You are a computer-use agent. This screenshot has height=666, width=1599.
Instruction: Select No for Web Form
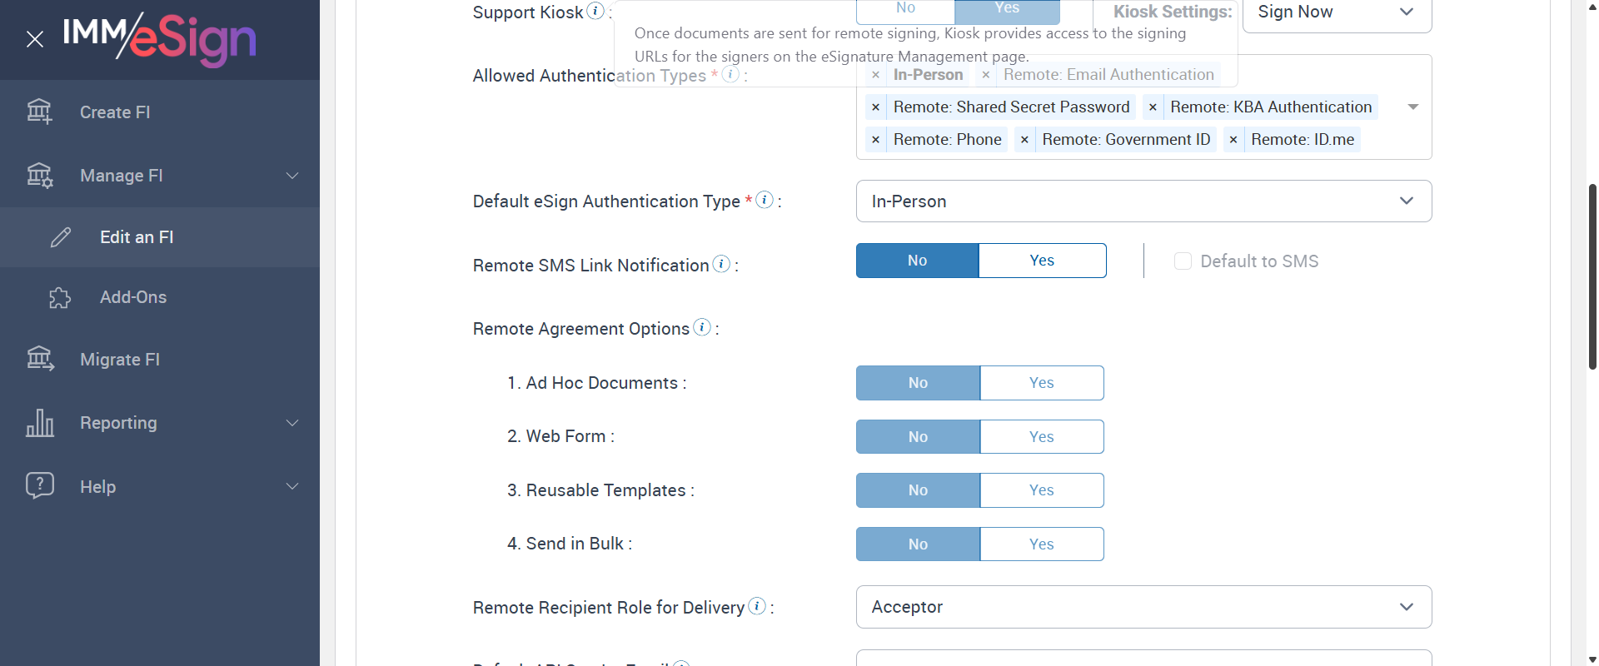point(918,437)
